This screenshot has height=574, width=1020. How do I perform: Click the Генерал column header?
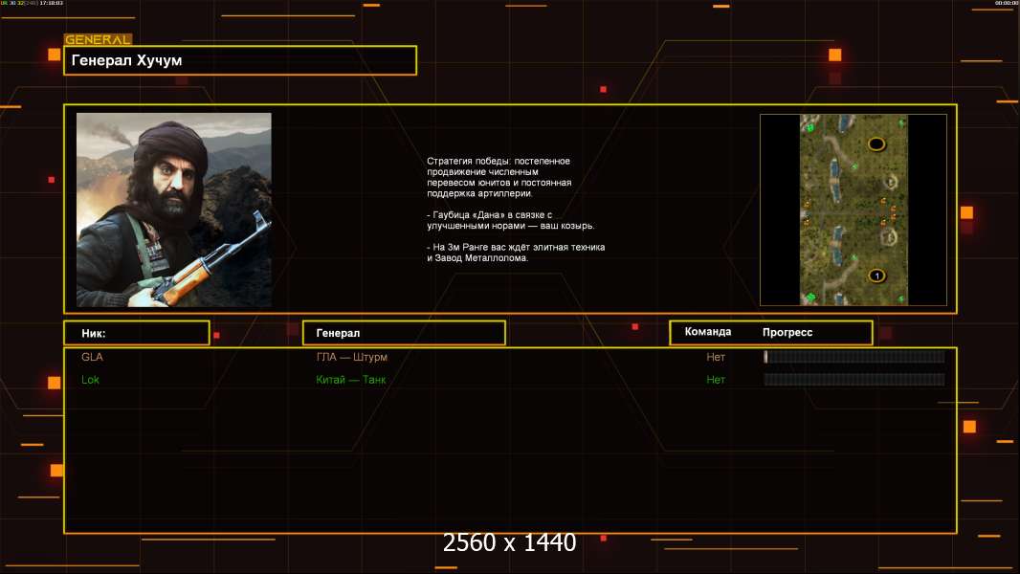click(x=404, y=333)
